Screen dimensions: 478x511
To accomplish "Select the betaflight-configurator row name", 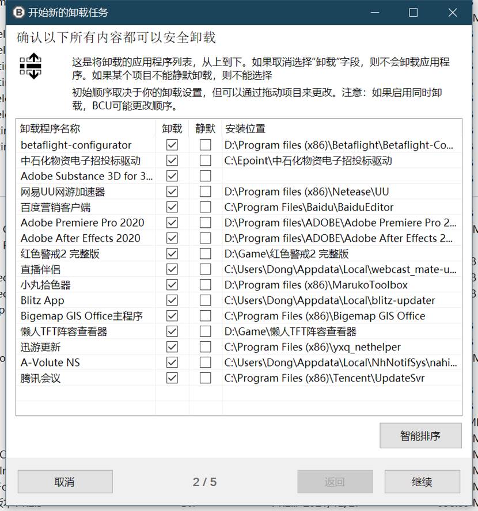I will (x=76, y=145).
